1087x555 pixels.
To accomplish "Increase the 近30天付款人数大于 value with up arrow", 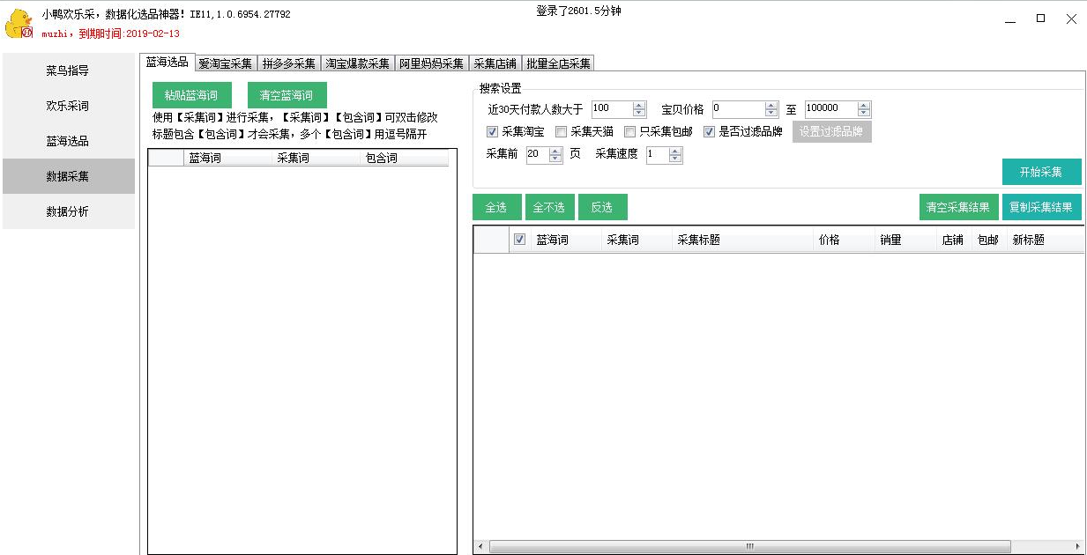I will coord(639,105).
